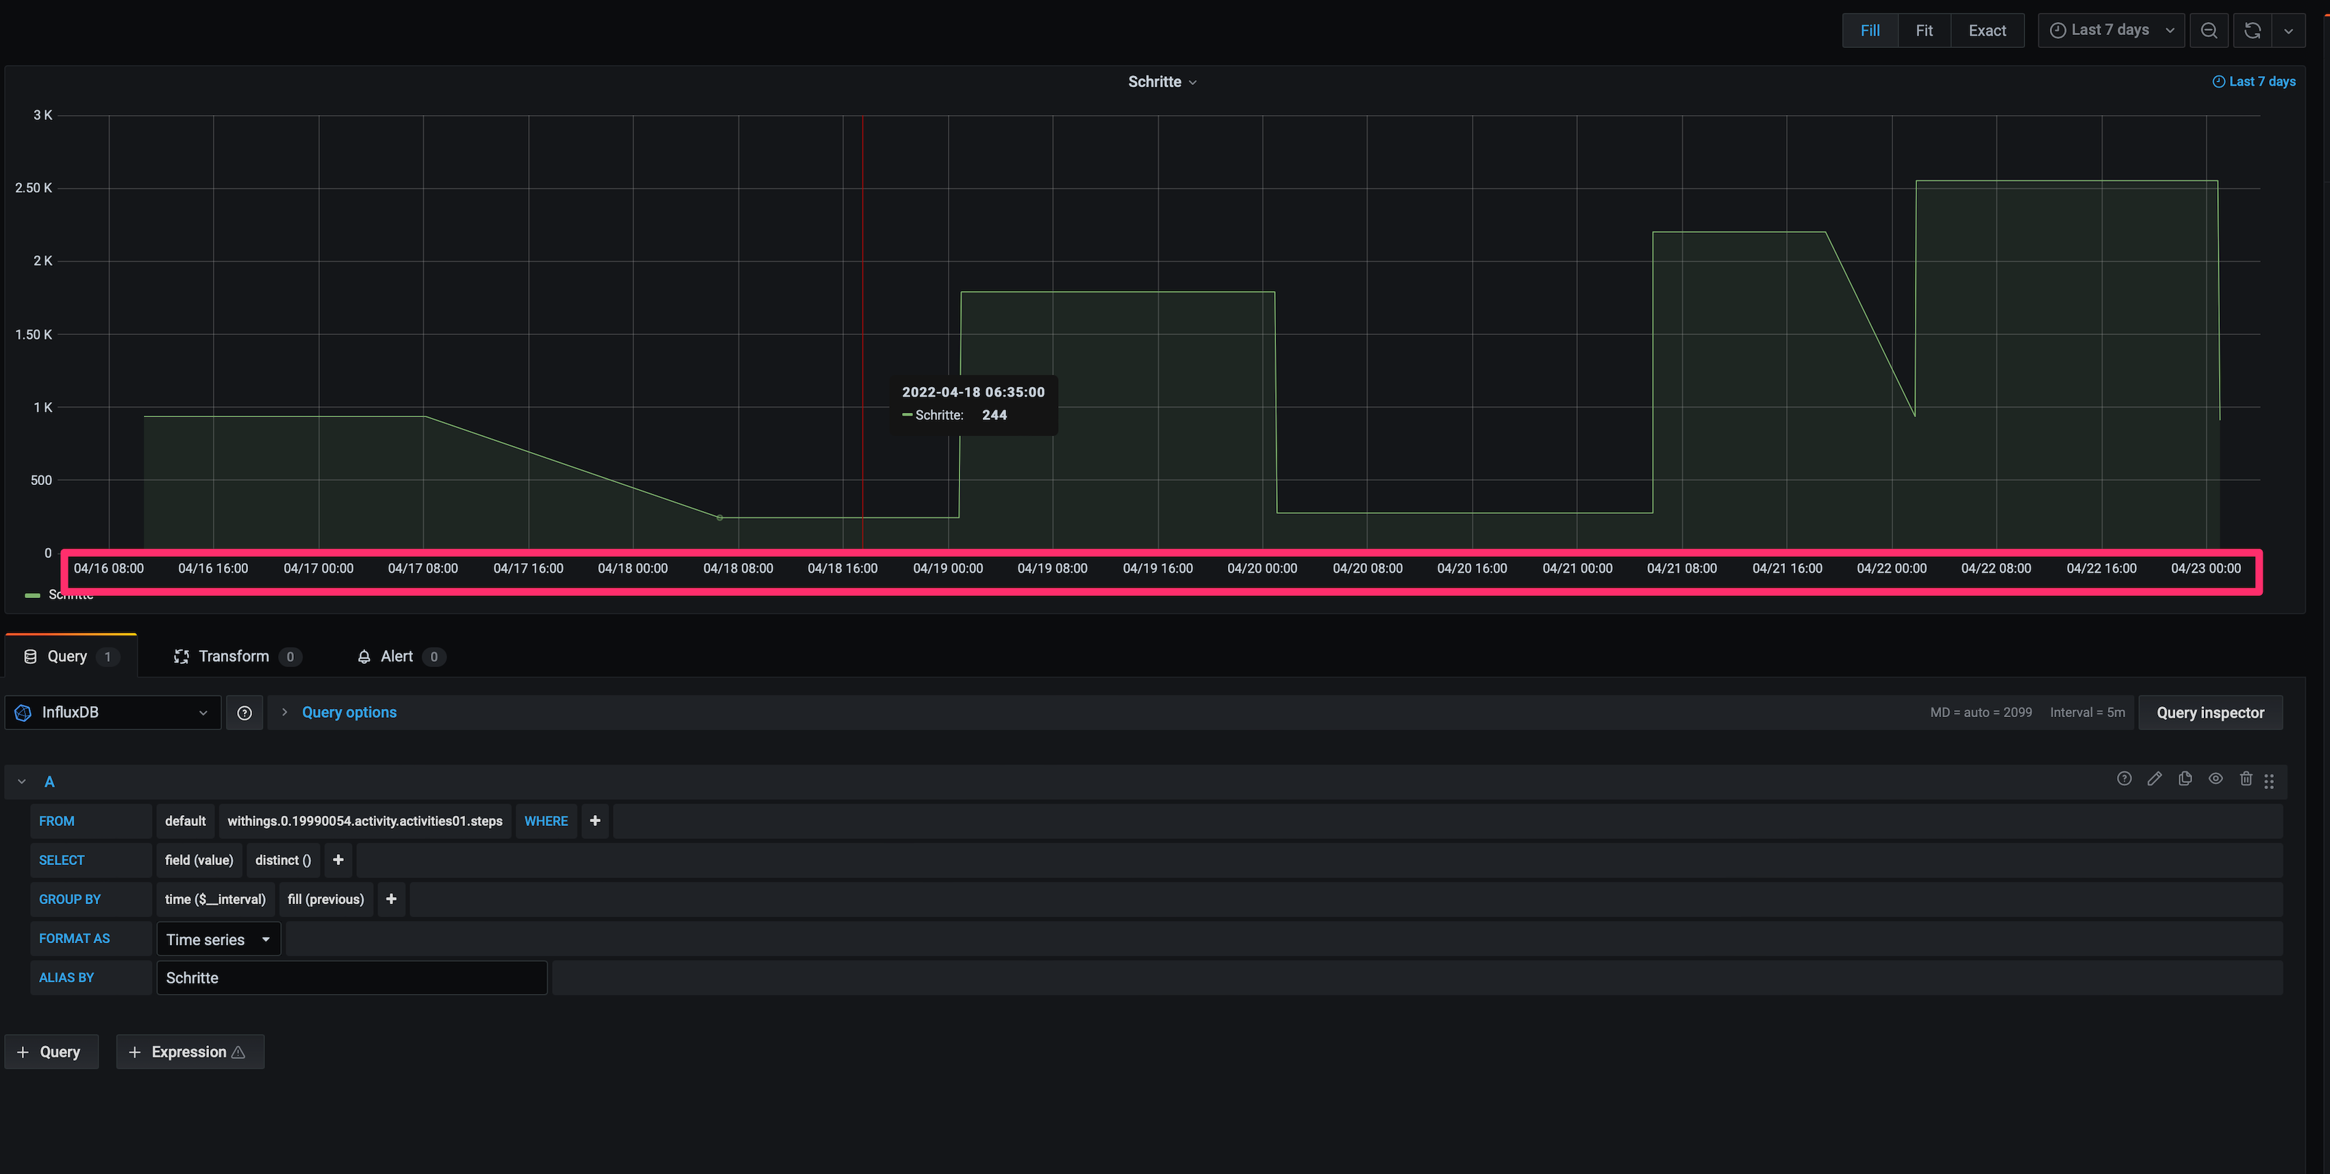The height and width of the screenshot is (1174, 2330).
Task: Select the Fit view mode
Action: point(1924,31)
